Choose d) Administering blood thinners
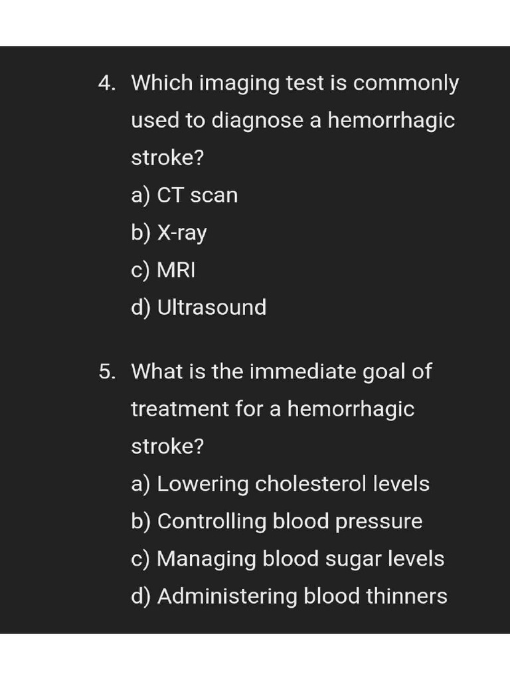Image resolution: width=510 pixels, height=680 pixels. point(289,596)
